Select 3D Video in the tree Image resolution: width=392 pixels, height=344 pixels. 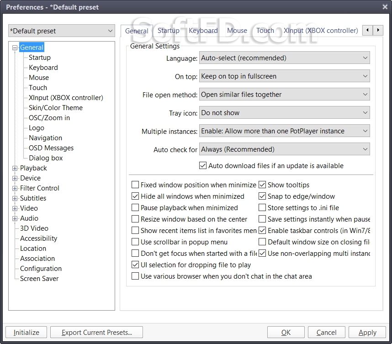(x=34, y=228)
